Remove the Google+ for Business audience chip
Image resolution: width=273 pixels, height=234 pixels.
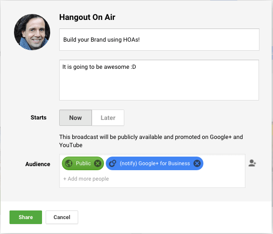tap(197, 163)
